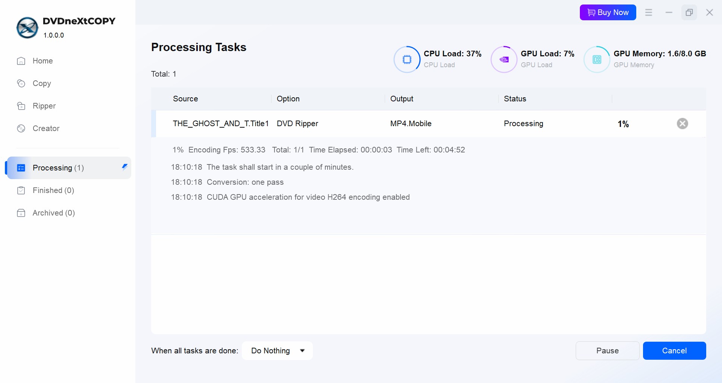Click the GPU Memory gauge icon
The height and width of the screenshot is (383, 722).
point(597,59)
